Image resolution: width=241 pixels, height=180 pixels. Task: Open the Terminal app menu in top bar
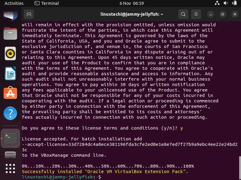click(47, 3)
